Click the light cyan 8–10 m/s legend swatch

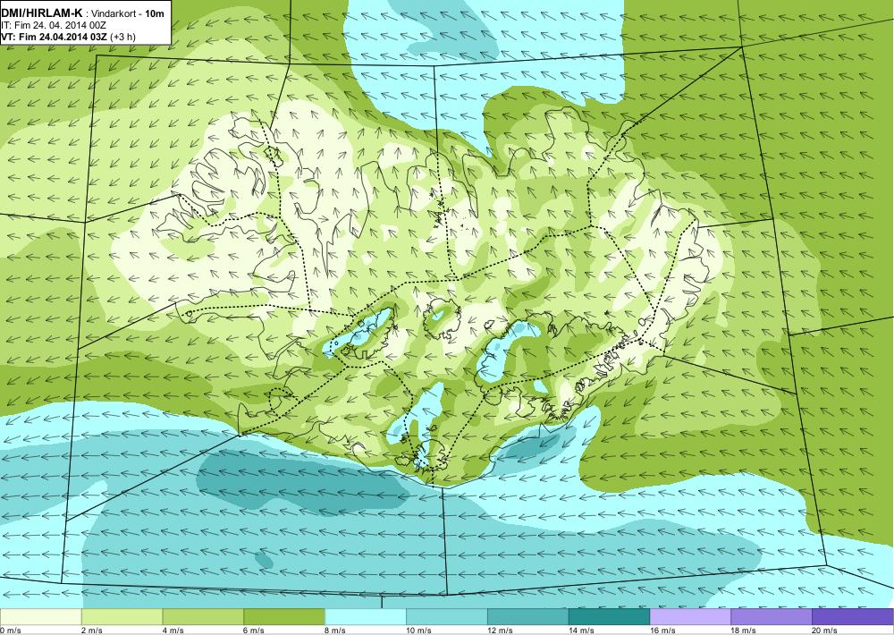[x=366, y=617]
